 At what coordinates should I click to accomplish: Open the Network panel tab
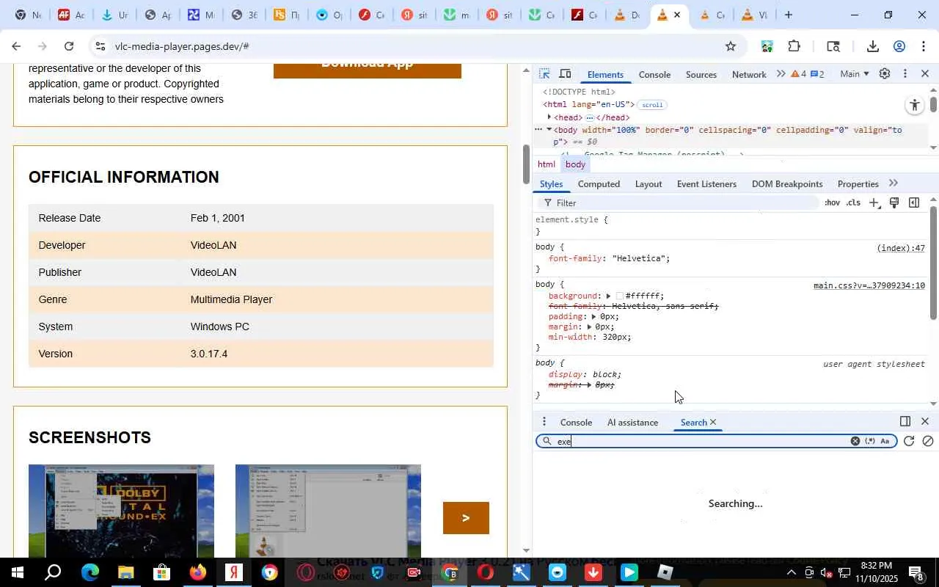coord(749,75)
